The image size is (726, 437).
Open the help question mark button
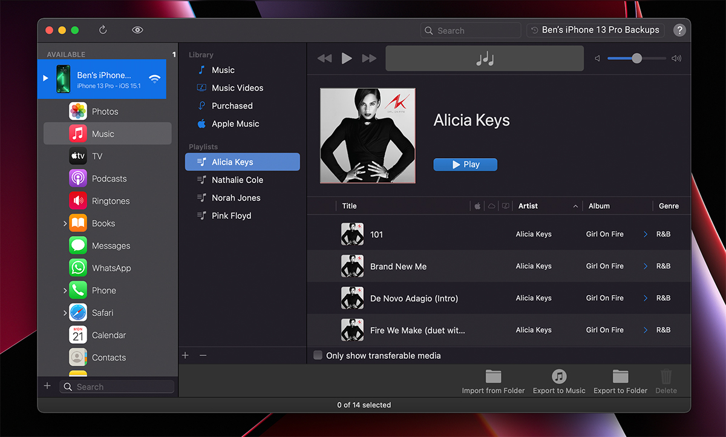tap(679, 30)
